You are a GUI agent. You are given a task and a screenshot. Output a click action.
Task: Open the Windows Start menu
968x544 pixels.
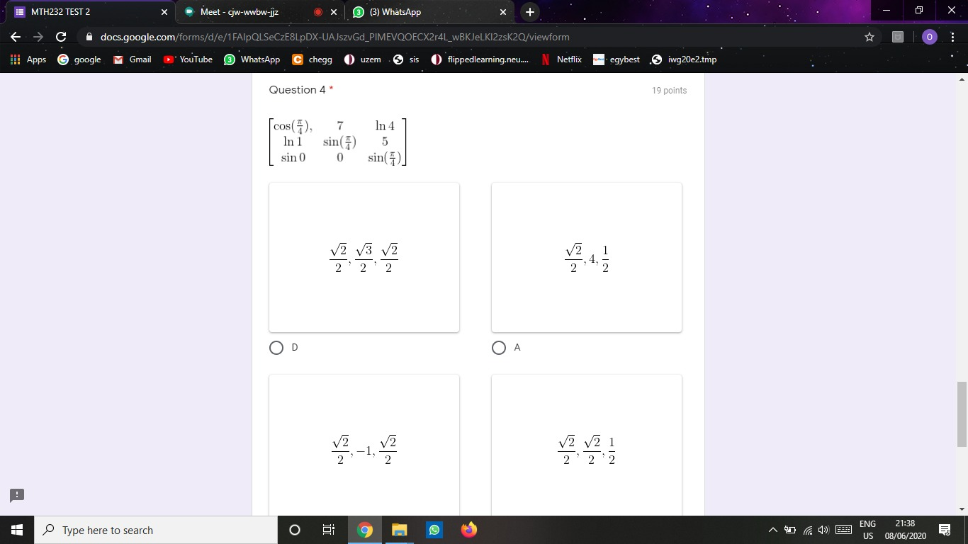click(17, 530)
